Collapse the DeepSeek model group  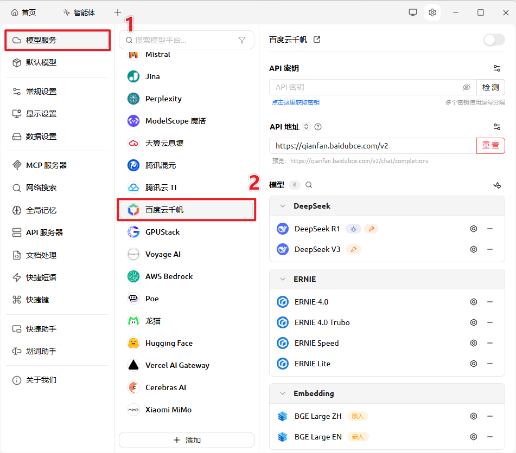(282, 206)
